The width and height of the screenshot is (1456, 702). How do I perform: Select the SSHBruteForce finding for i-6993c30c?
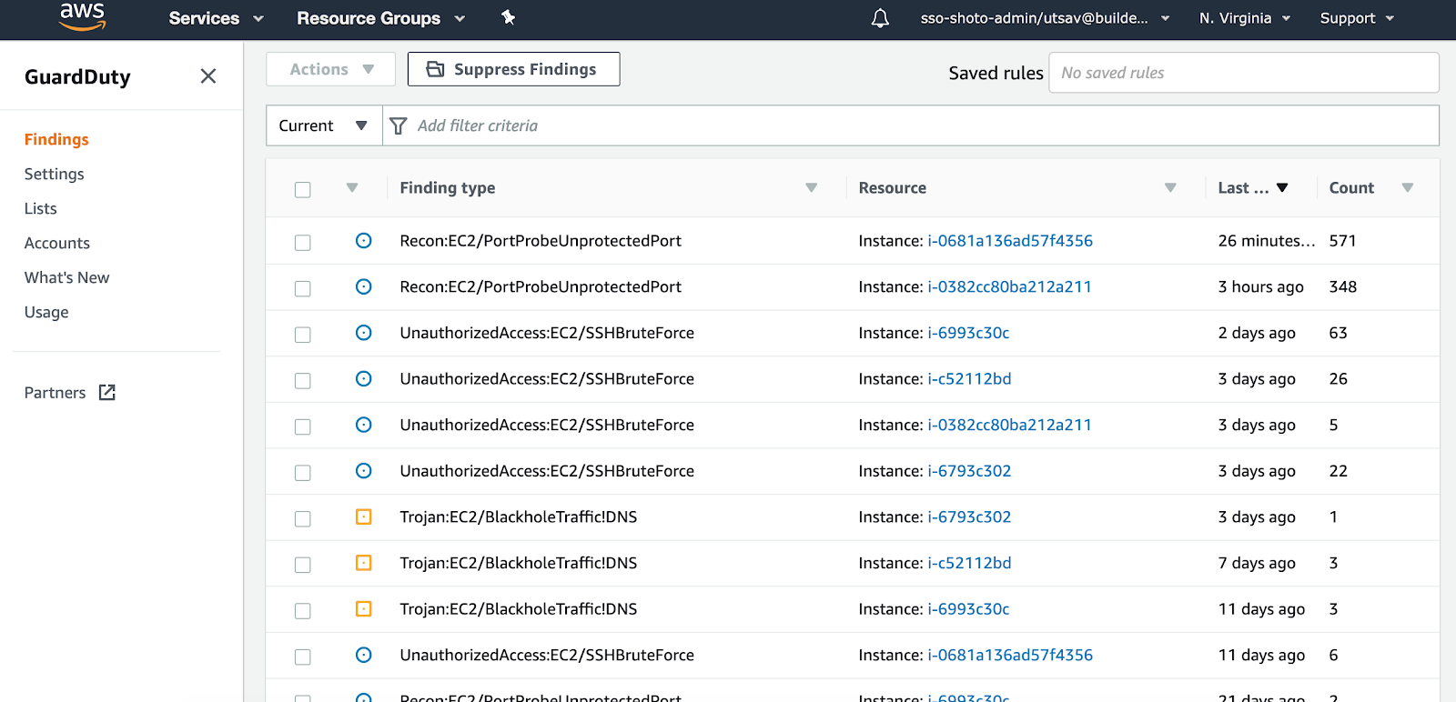click(x=303, y=335)
